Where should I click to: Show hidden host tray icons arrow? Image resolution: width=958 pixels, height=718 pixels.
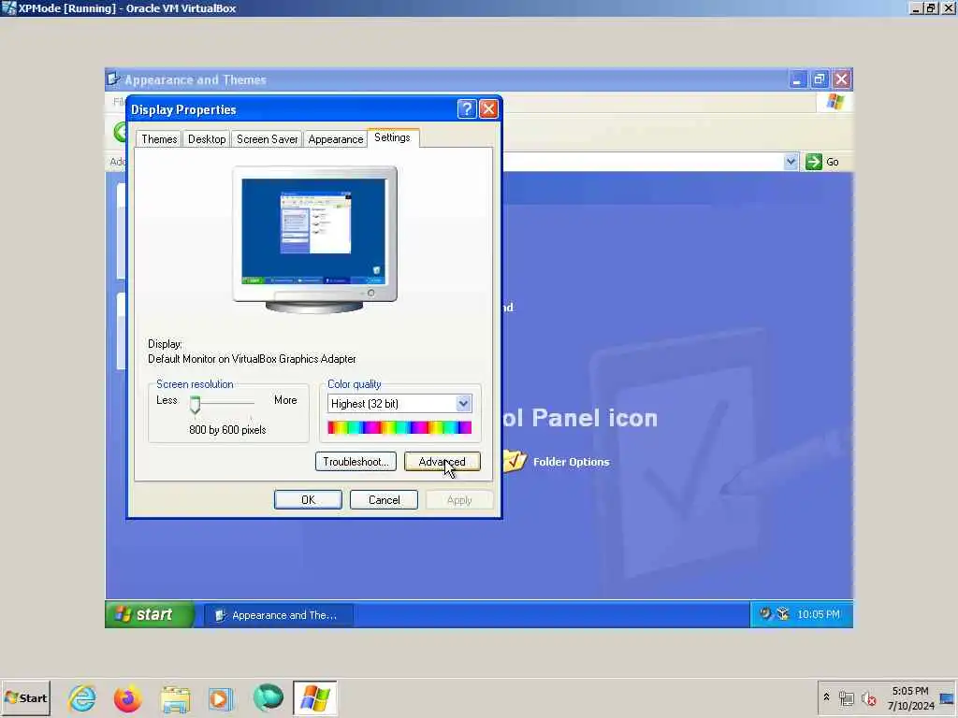pos(826,696)
